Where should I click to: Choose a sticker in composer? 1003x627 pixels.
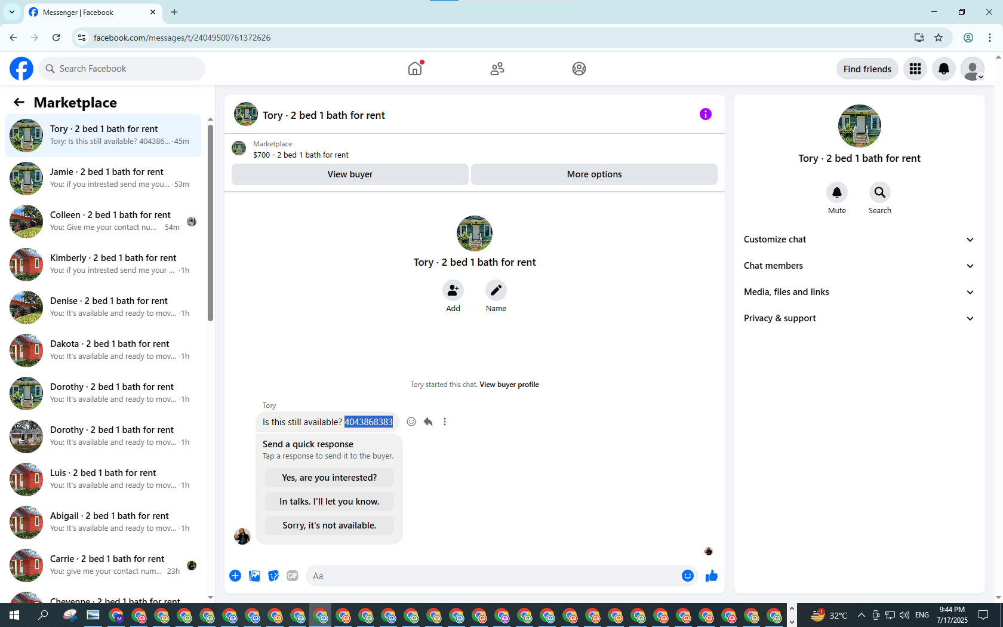[273, 576]
